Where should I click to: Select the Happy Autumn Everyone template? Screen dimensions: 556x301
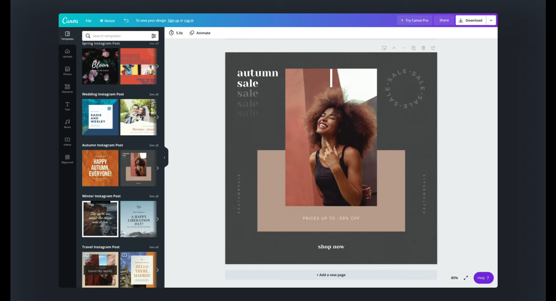[100, 168]
